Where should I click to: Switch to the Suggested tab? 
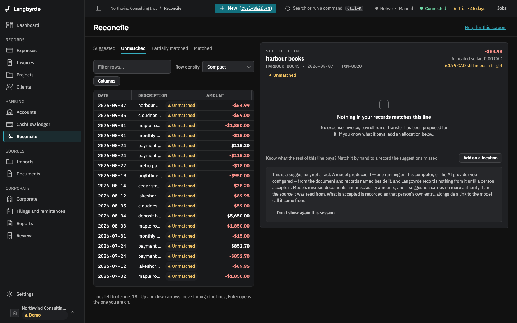pos(104,48)
